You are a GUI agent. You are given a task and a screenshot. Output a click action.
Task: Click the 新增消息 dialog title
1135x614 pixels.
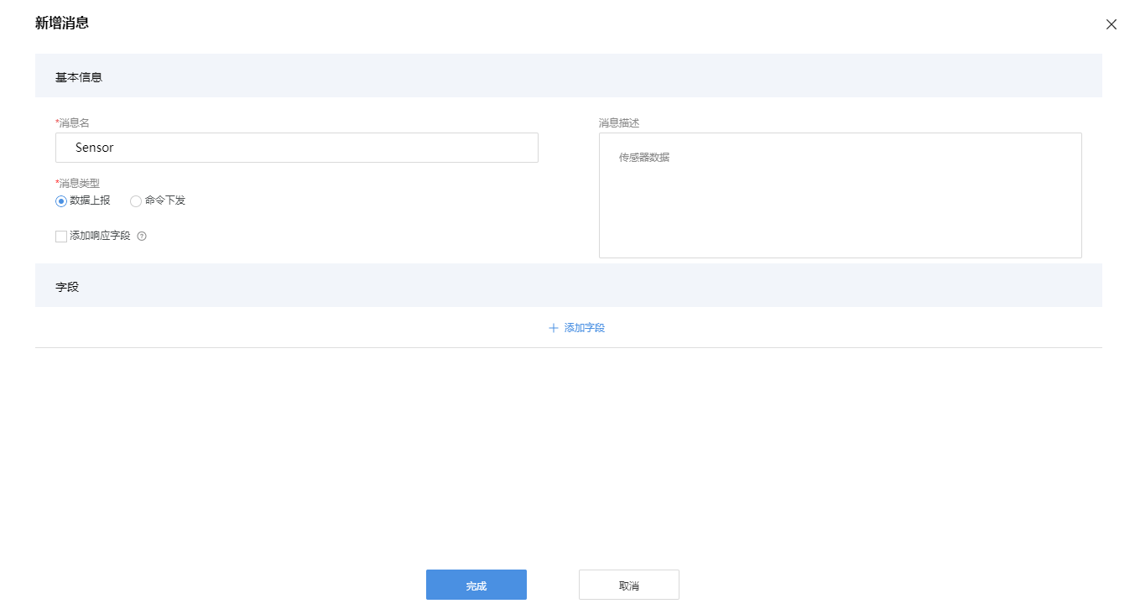62,23
